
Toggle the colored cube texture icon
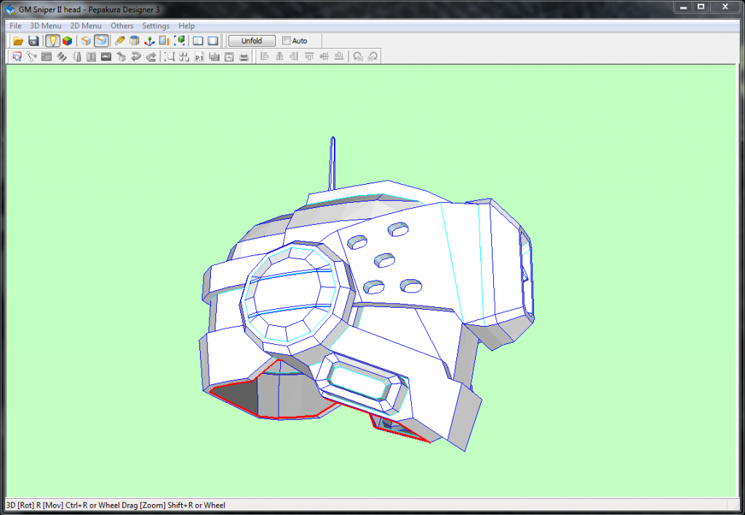pyautogui.click(x=68, y=41)
